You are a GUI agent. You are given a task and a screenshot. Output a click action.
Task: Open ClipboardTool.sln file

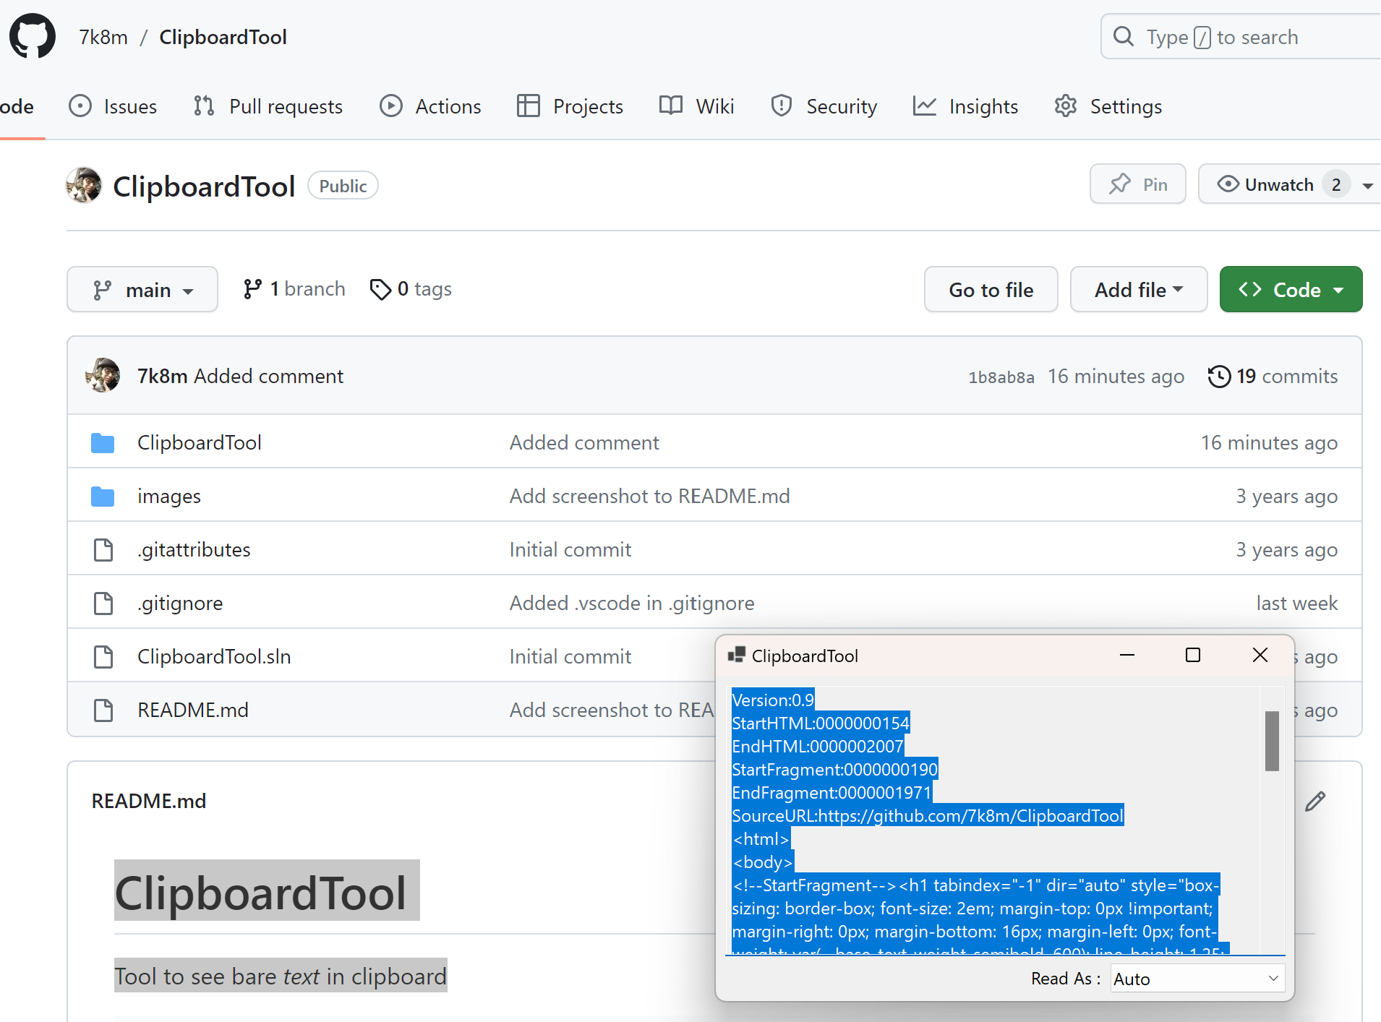(x=214, y=656)
